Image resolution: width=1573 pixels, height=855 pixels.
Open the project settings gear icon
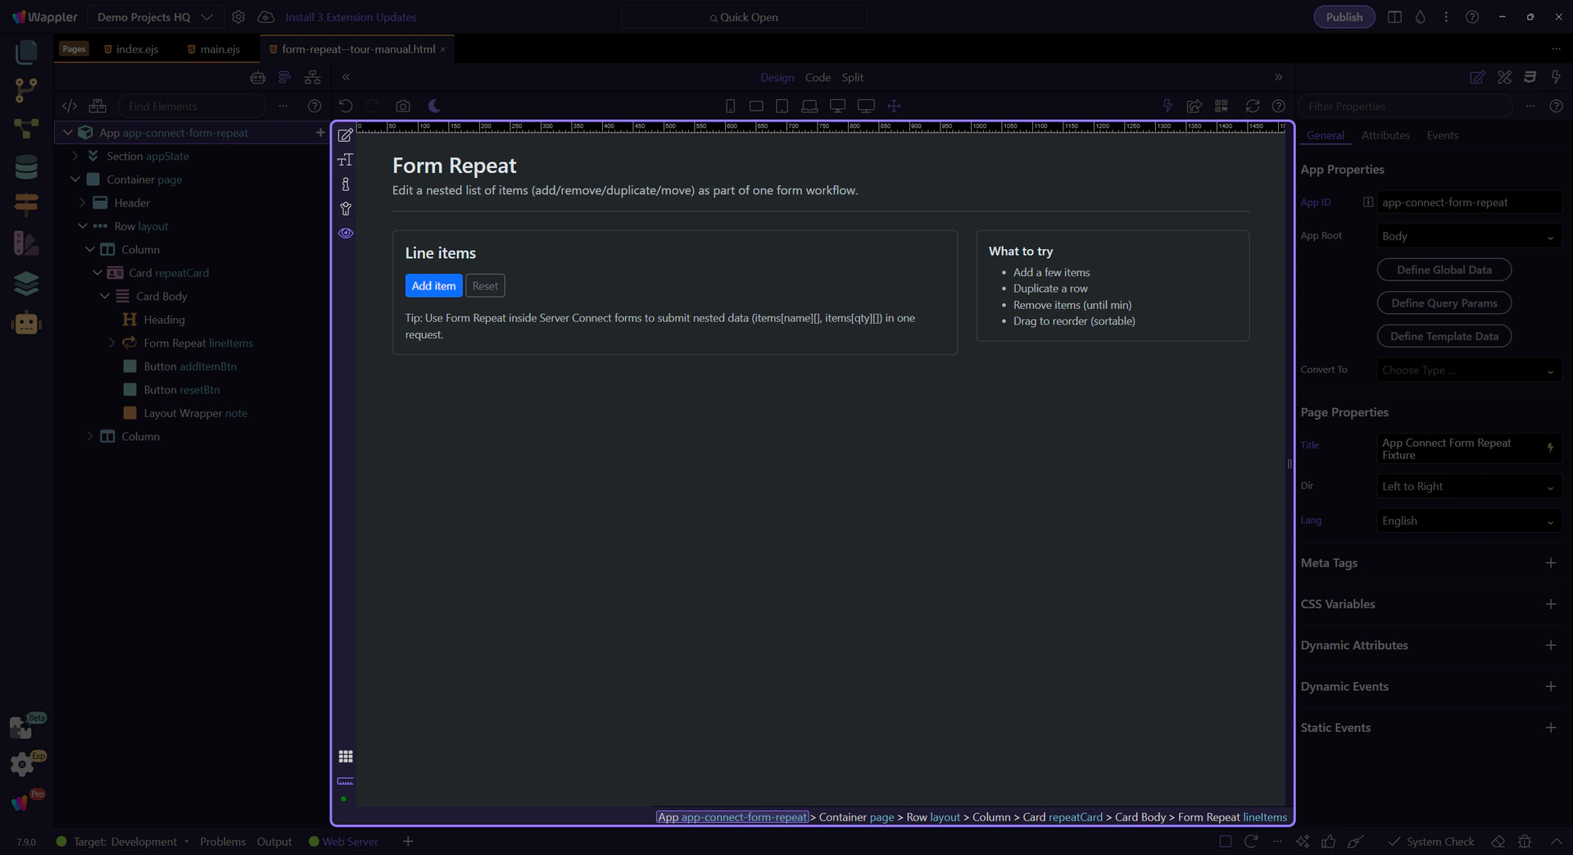click(x=238, y=17)
